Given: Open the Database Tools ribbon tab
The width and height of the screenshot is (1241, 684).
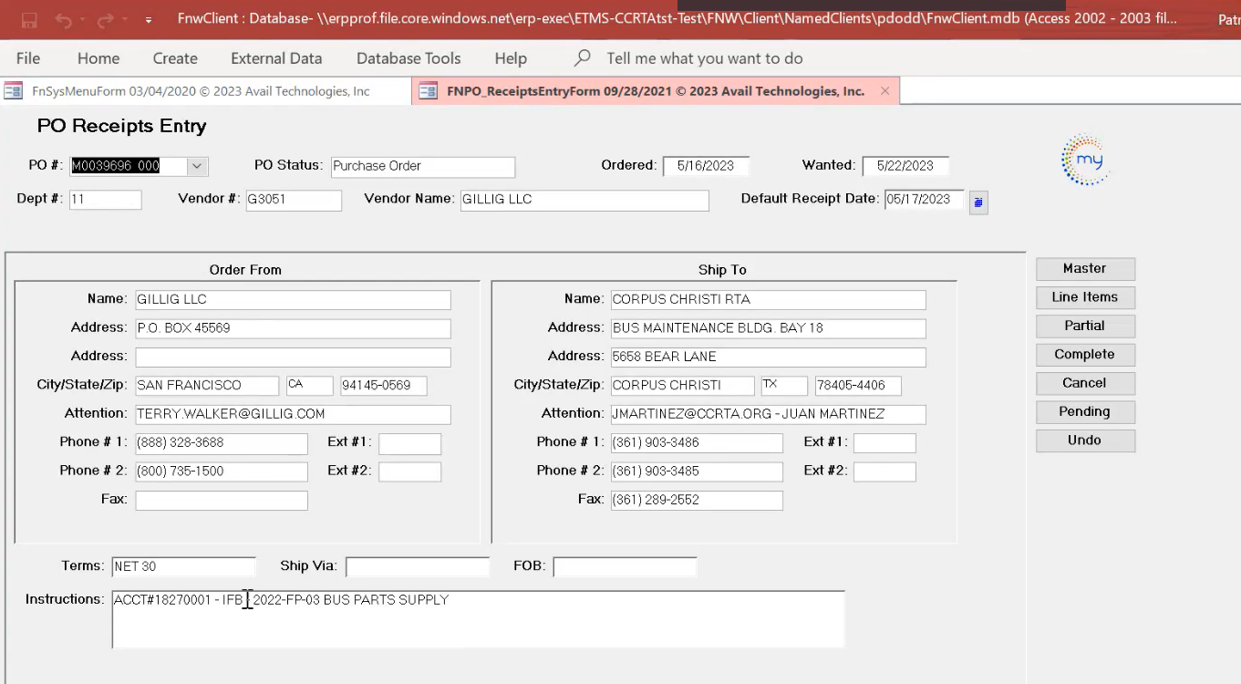Looking at the screenshot, I should tap(408, 58).
